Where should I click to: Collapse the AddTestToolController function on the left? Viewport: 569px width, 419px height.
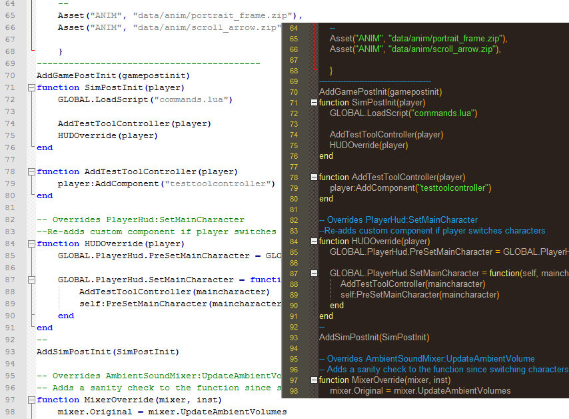point(31,171)
